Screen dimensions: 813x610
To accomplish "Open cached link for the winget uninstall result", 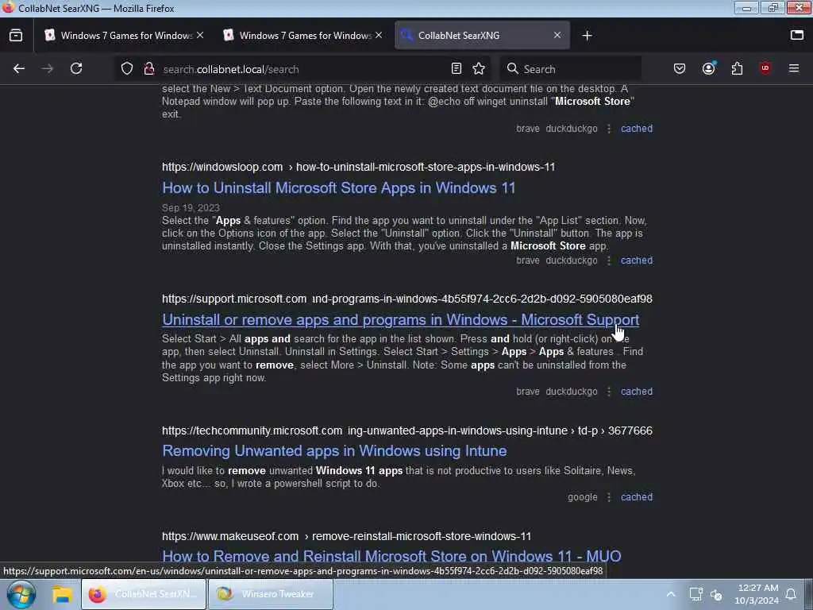I will click(x=637, y=129).
